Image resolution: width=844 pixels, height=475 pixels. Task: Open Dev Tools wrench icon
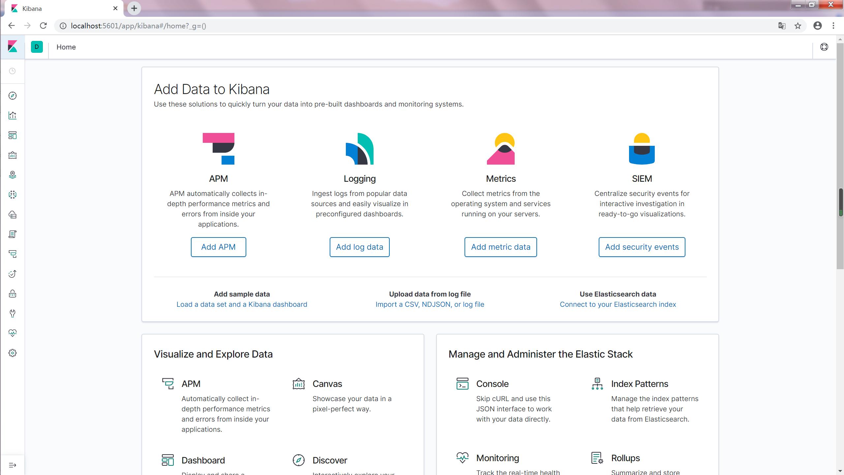13,313
